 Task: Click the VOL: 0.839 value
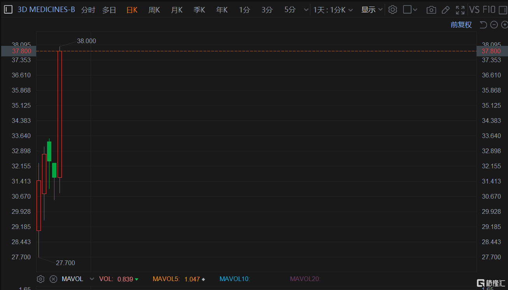click(119, 279)
